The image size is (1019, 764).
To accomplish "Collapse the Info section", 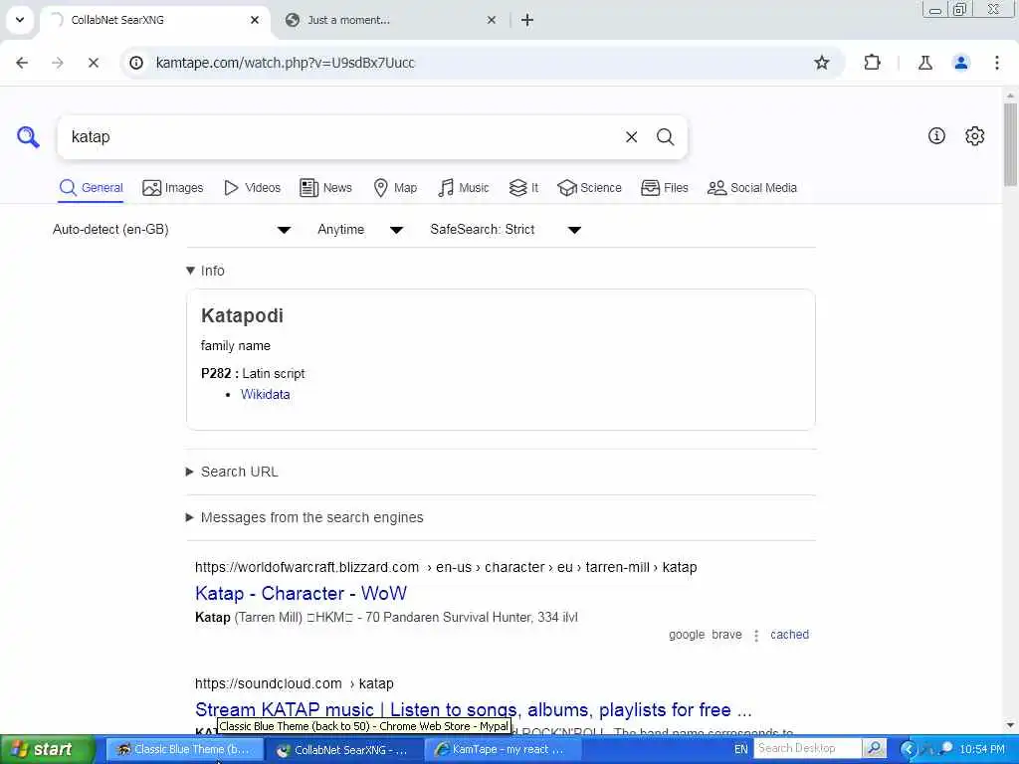I will pyautogui.click(x=205, y=271).
